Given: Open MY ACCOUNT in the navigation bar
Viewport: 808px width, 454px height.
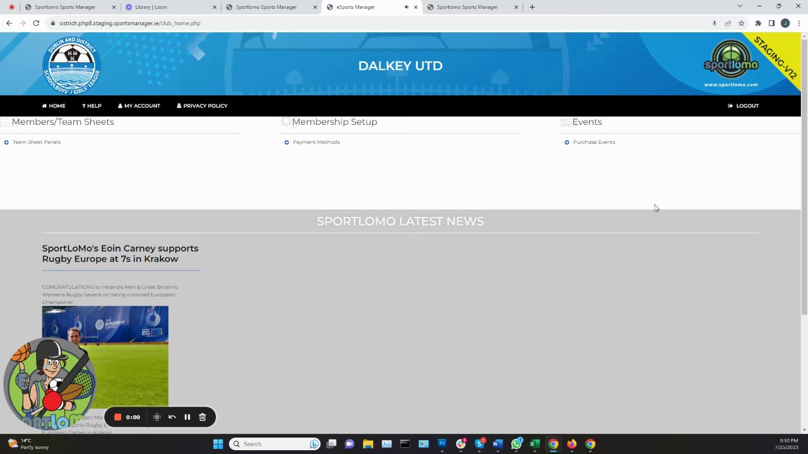Looking at the screenshot, I should point(139,106).
